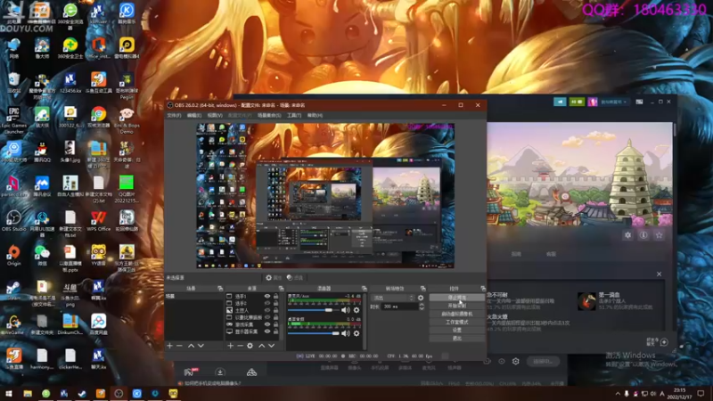Open game info icon in Steam window

click(x=643, y=235)
